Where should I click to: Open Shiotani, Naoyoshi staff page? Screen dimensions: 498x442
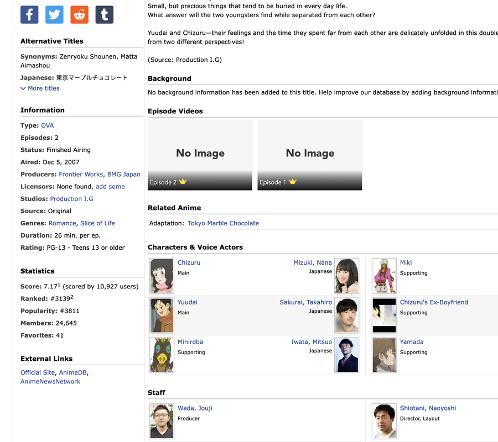click(428, 408)
